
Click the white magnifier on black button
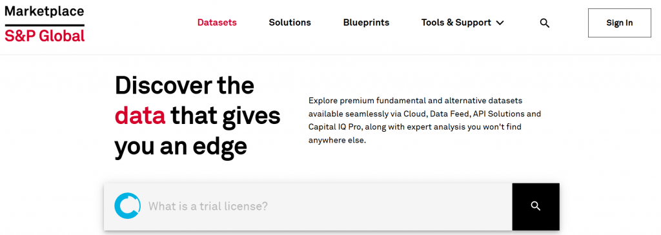[x=536, y=207]
